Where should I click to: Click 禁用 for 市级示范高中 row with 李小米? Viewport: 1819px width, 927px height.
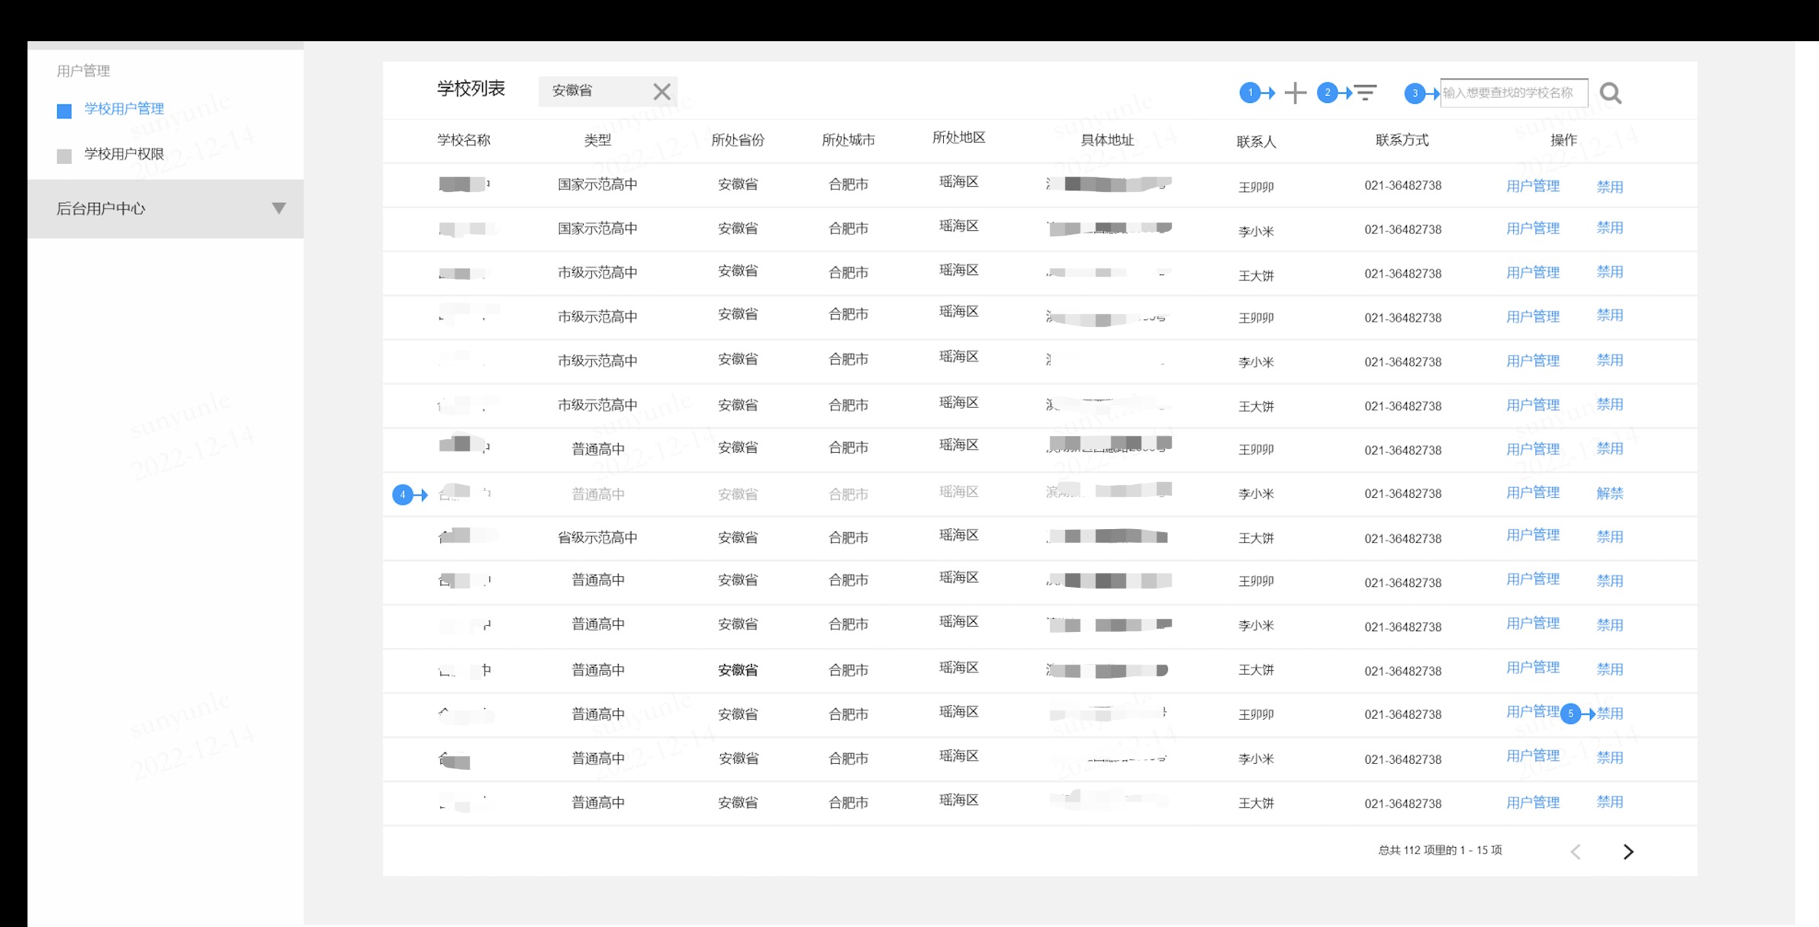pyautogui.click(x=1610, y=360)
